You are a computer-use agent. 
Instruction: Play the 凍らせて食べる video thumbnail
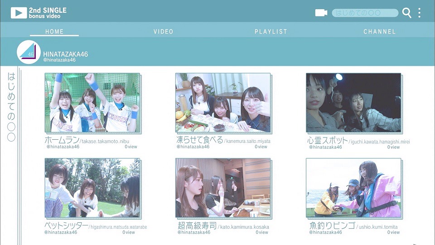(223, 103)
